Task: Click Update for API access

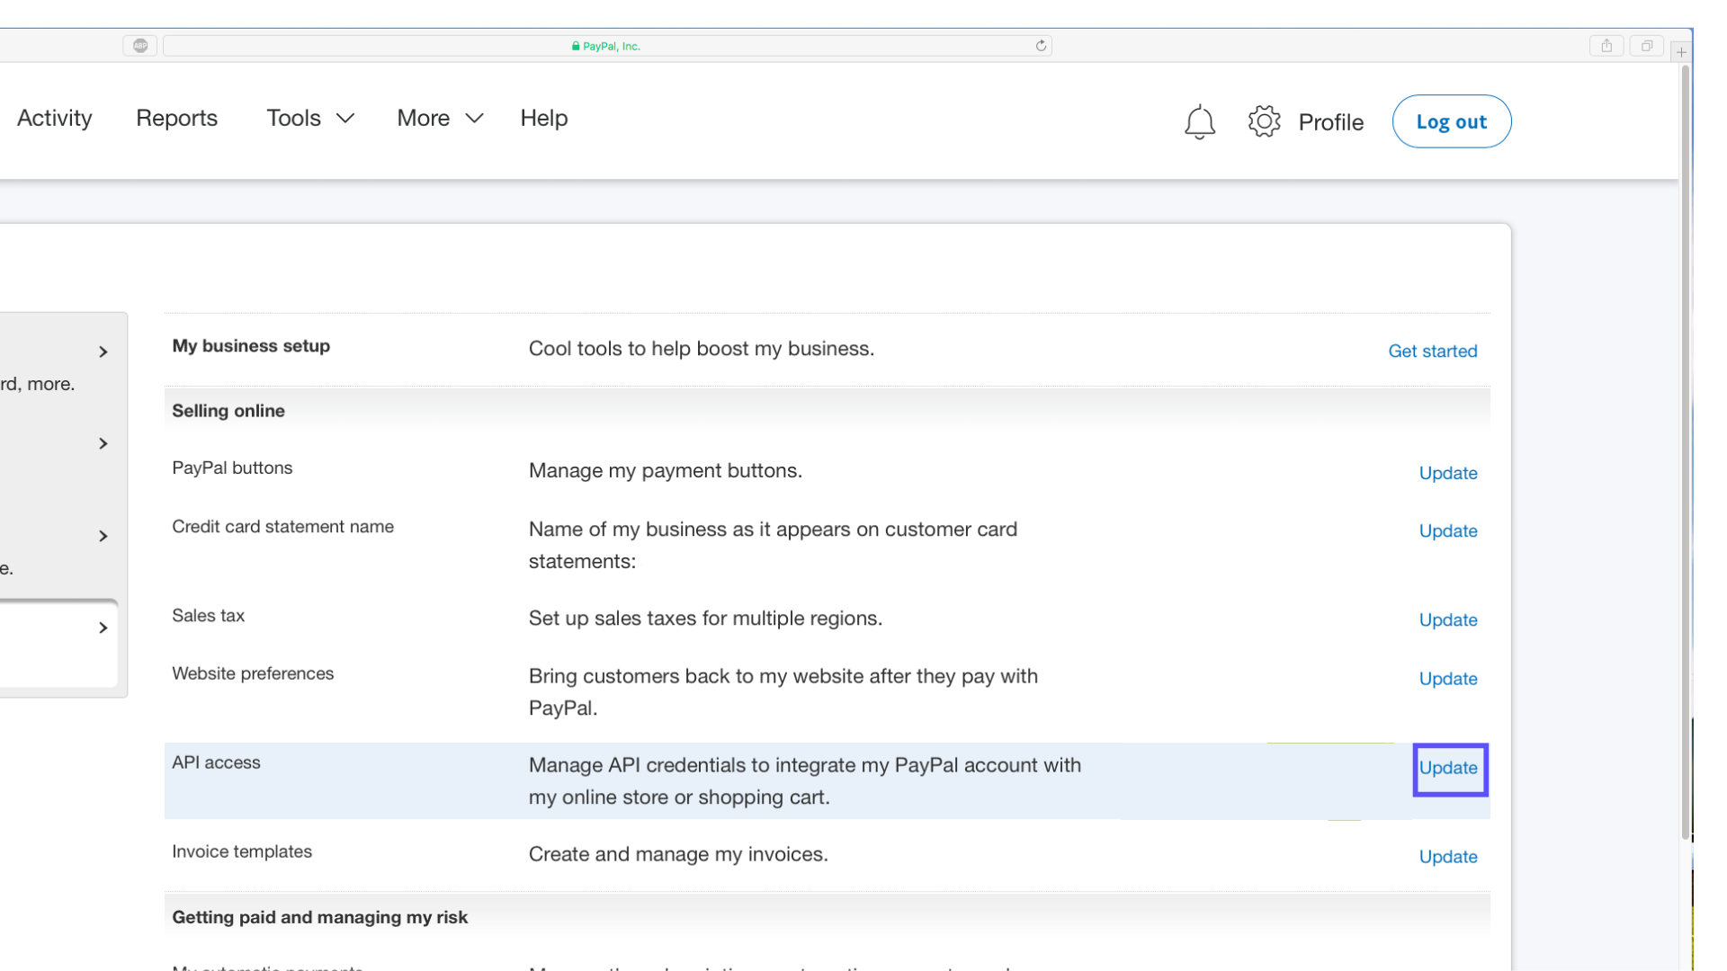Action: (x=1447, y=768)
